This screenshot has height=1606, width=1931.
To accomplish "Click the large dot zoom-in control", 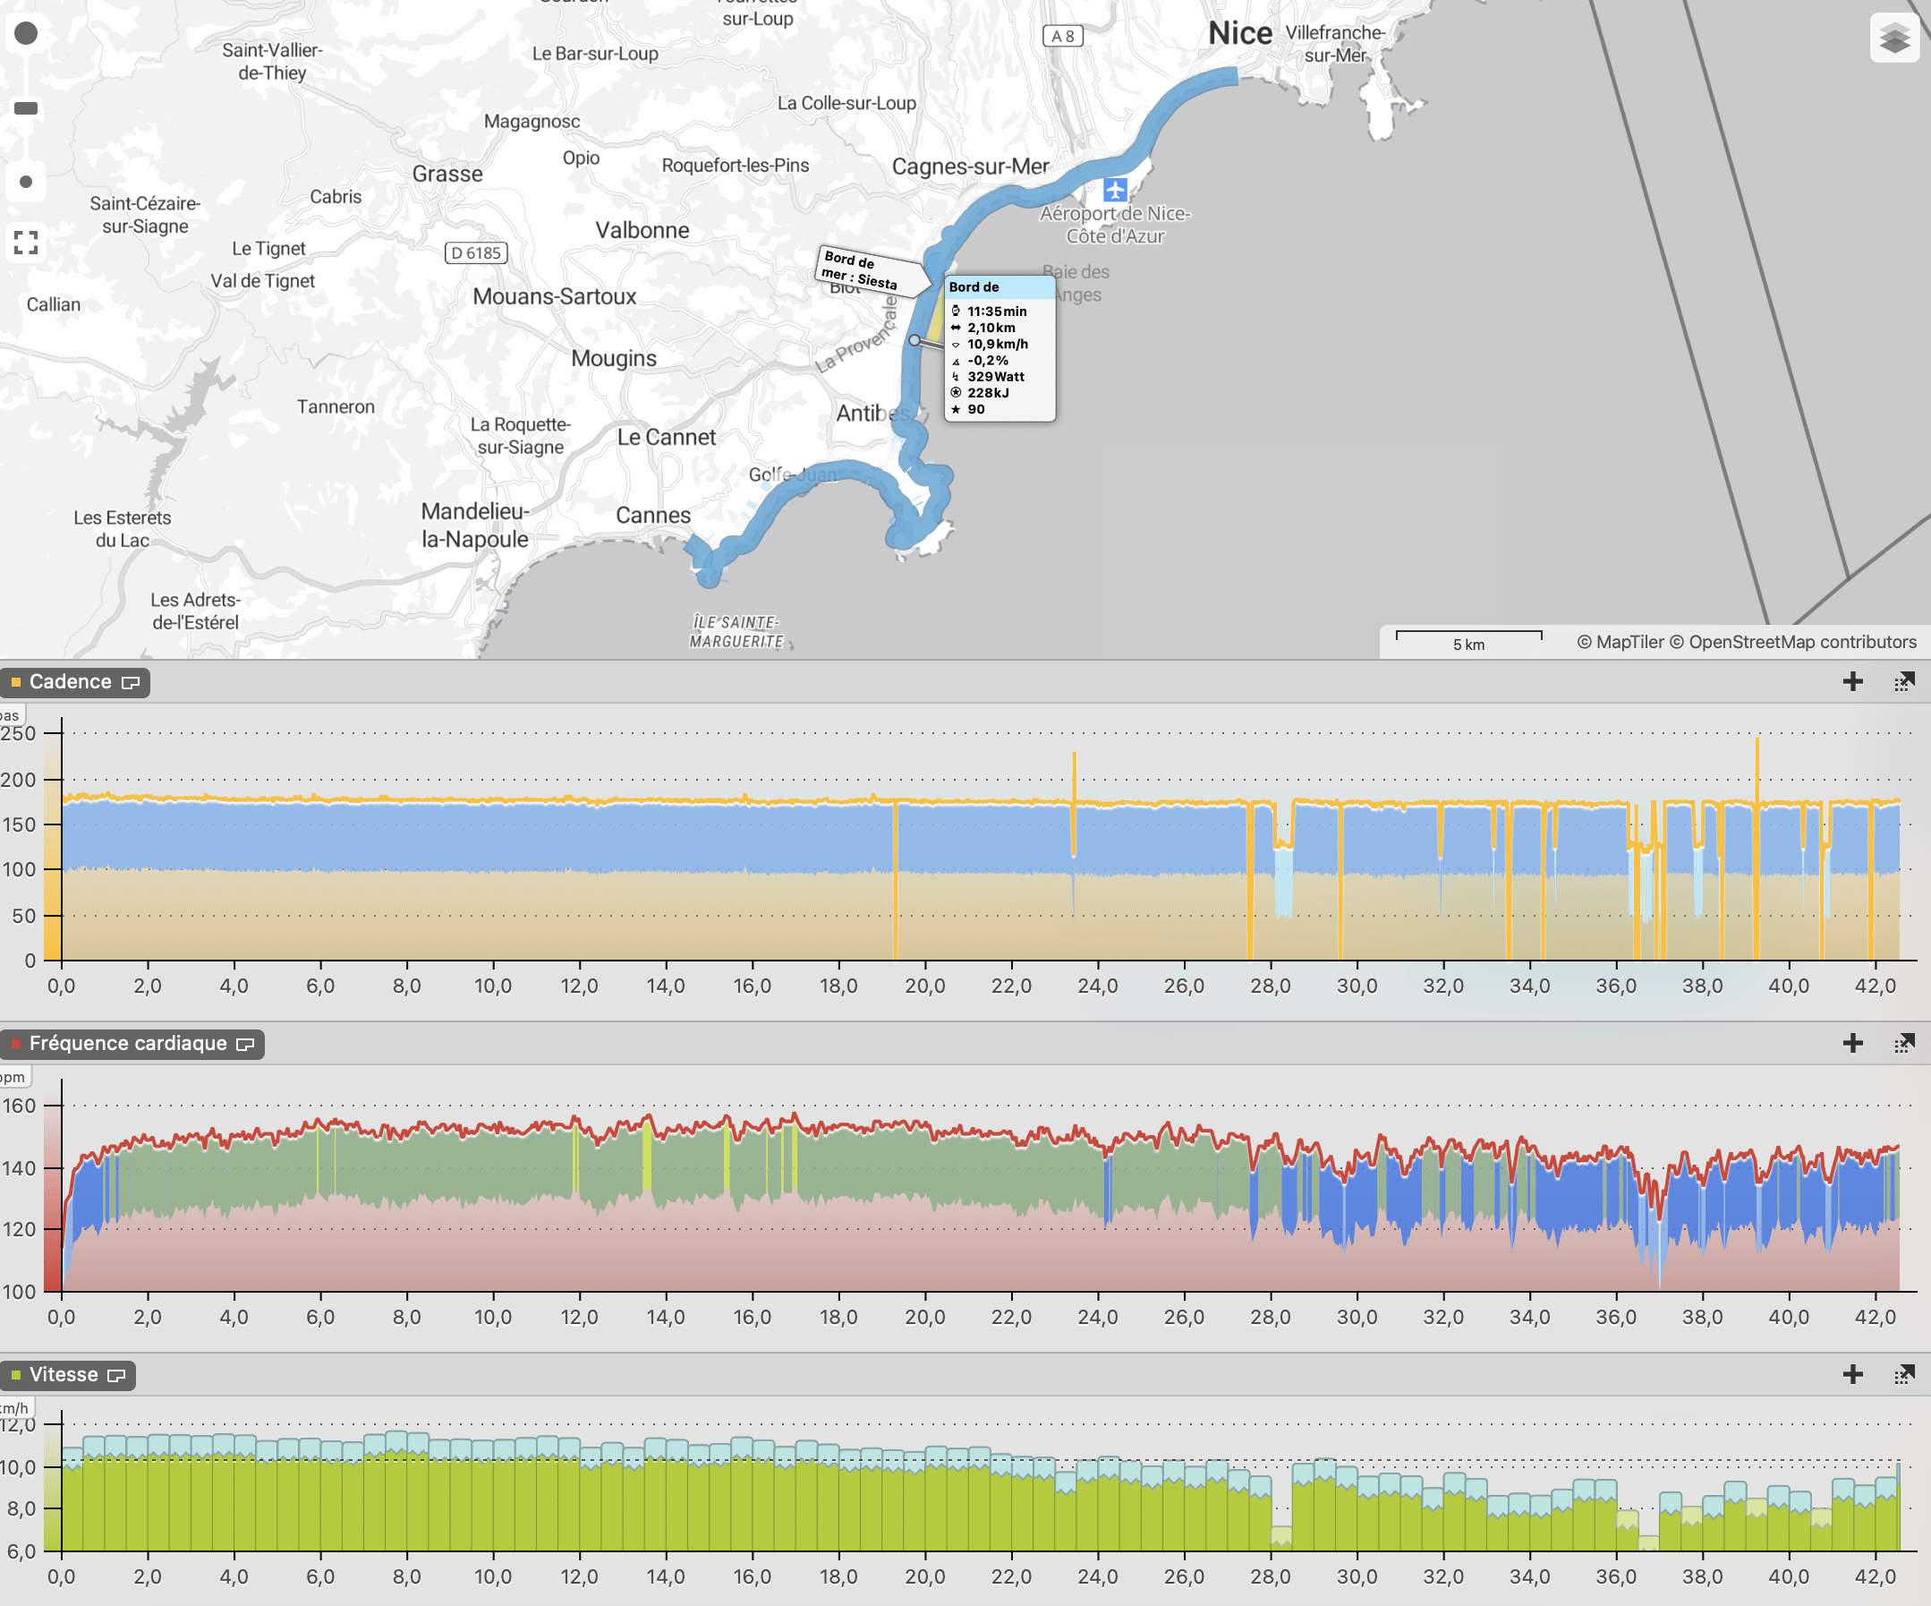I will (x=26, y=33).
